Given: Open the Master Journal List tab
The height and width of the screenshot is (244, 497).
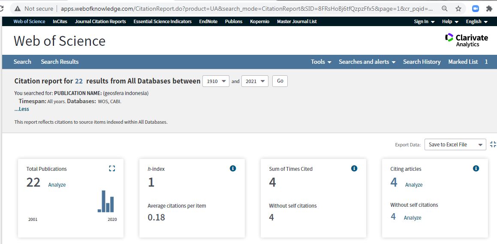Looking at the screenshot, I should pos(297,21).
